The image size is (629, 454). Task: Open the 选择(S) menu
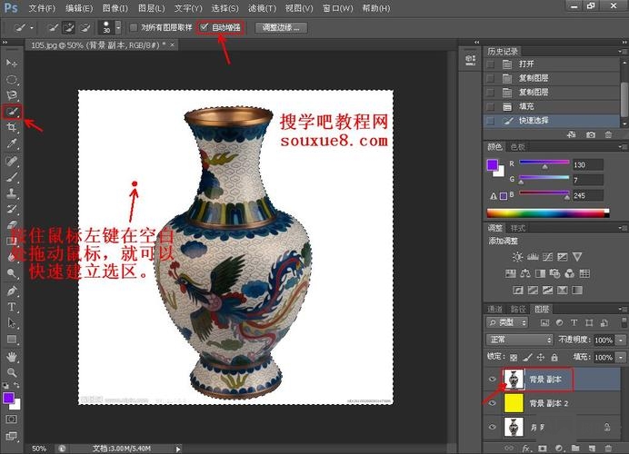click(x=225, y=8)
